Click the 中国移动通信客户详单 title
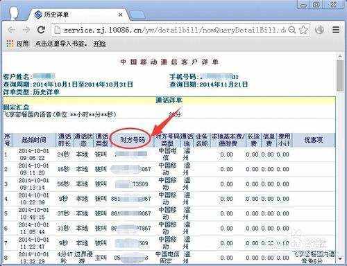The height and width of the screenshot is (266, 347). point(169,62)
